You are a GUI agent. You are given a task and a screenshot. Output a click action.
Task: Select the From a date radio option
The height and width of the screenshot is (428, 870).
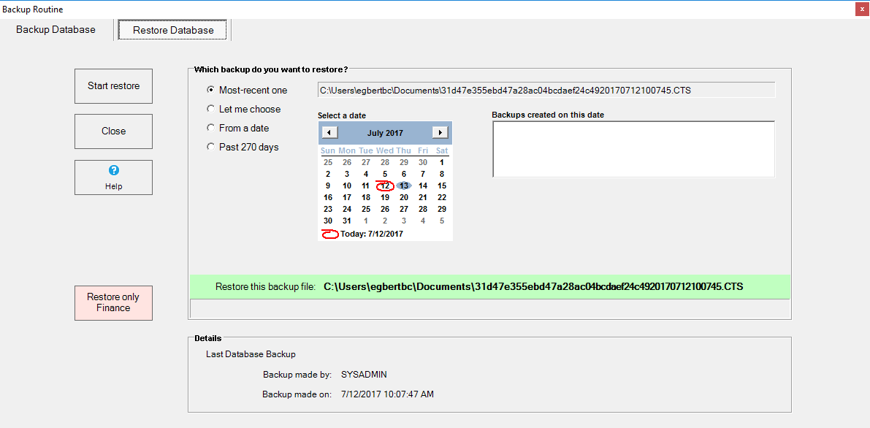pos(211,129)
